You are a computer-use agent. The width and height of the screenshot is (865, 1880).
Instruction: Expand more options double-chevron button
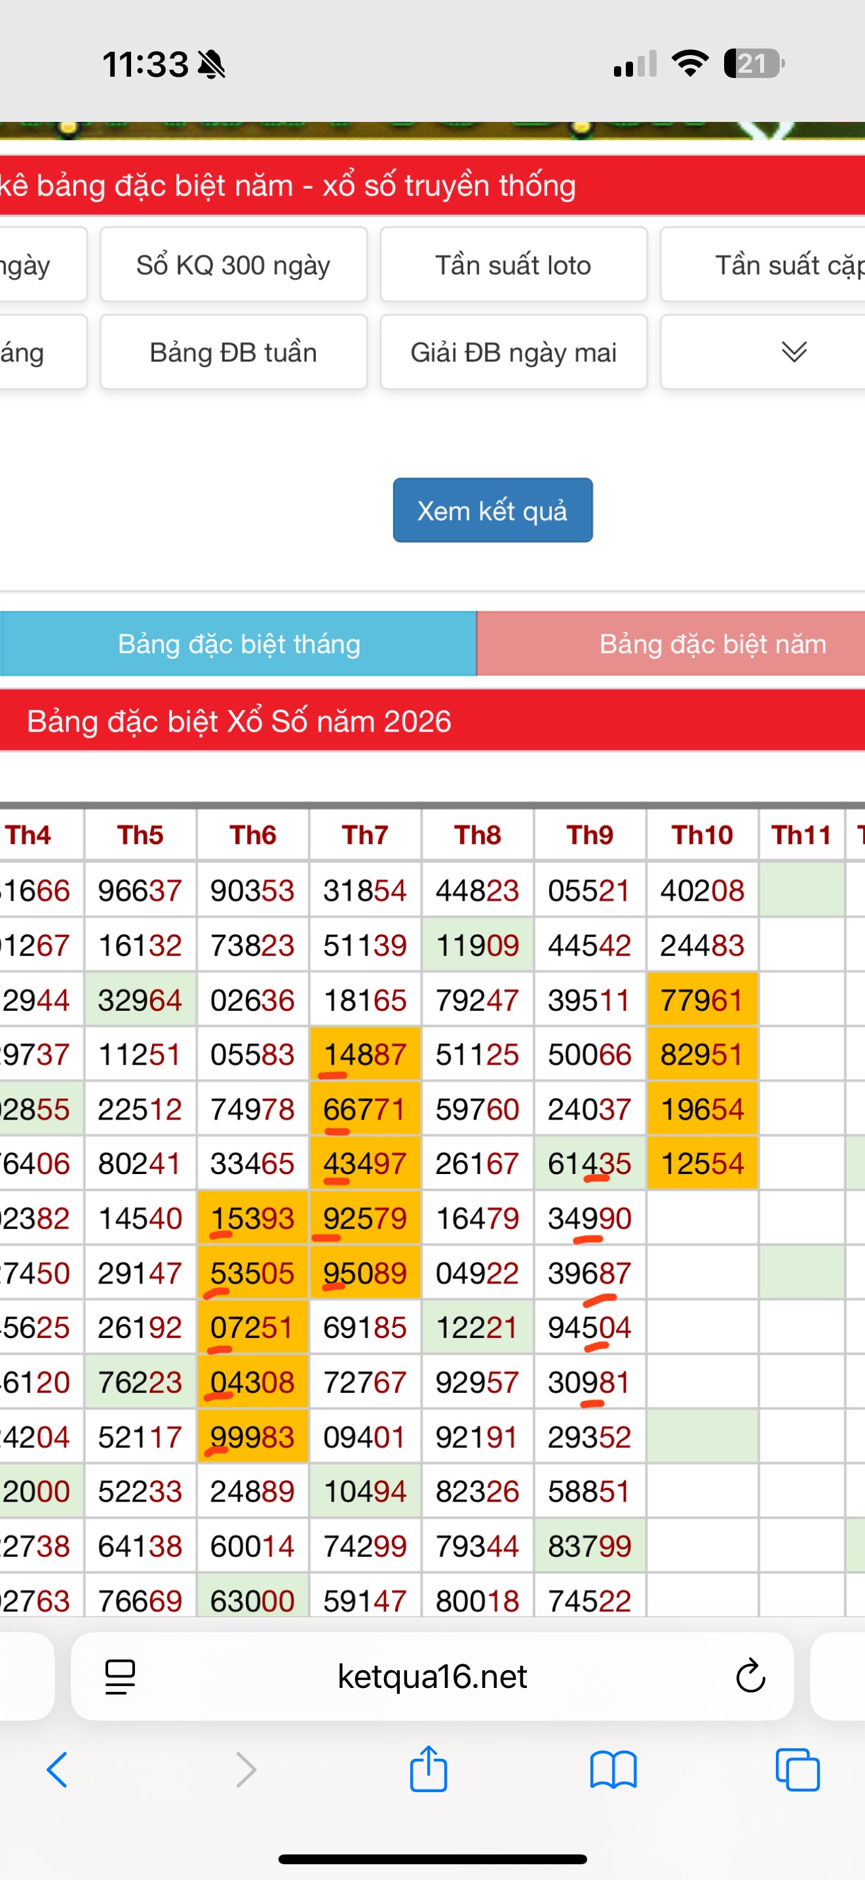coord(794,352)
